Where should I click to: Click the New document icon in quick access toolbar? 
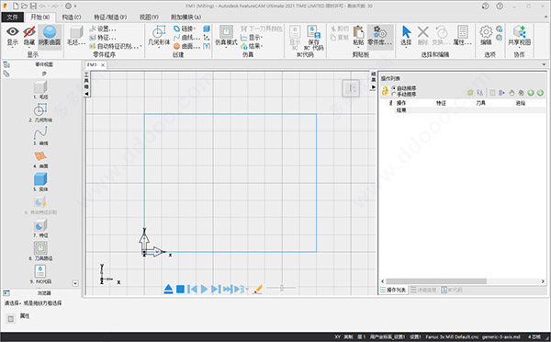[16, 6]
